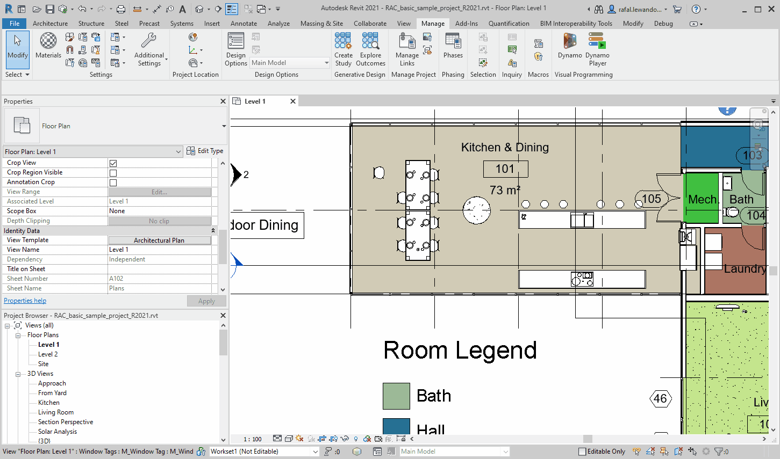Open the Visual Style cube on view bar

[289, 439]
